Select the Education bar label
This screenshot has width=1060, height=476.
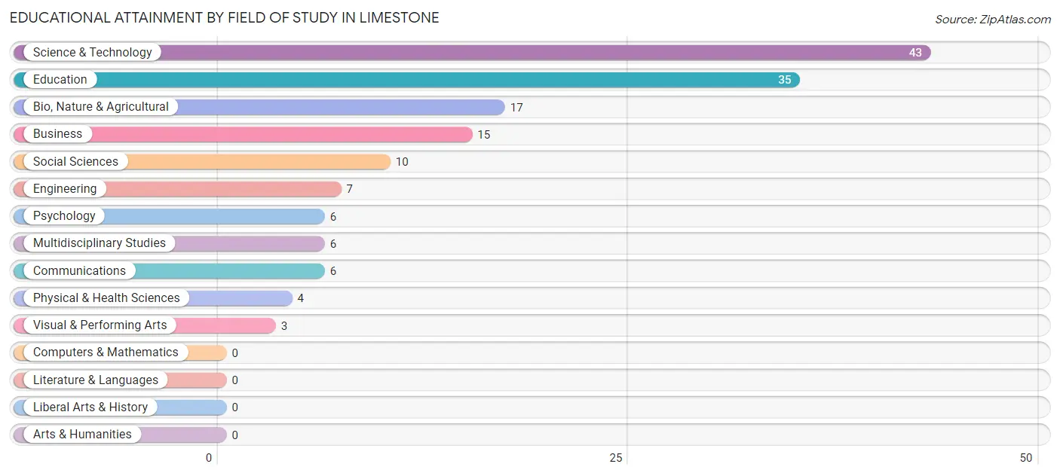click(60, 79)
